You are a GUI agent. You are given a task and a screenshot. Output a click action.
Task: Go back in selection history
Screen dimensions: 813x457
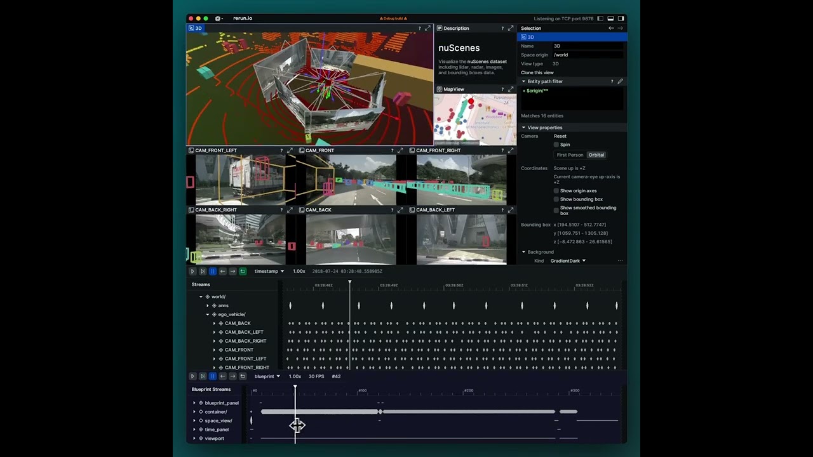[x=611, y=28]
